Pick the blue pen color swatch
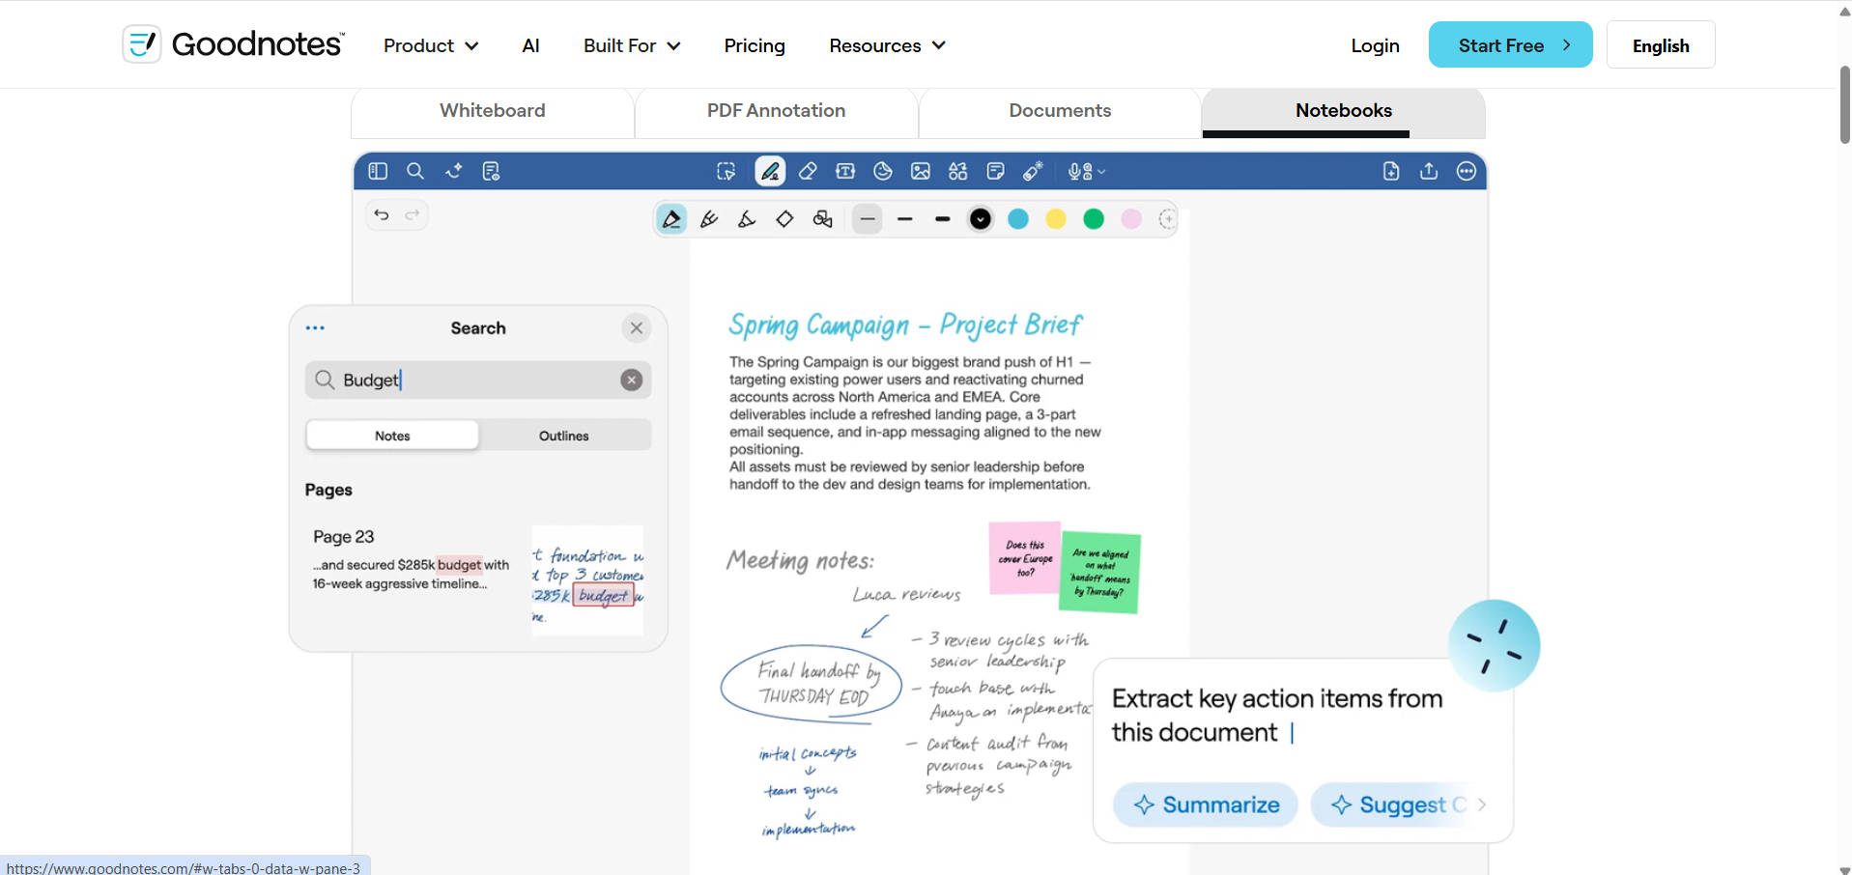Viewport: 1852px width, 875px height. (x=1018, y=219)
